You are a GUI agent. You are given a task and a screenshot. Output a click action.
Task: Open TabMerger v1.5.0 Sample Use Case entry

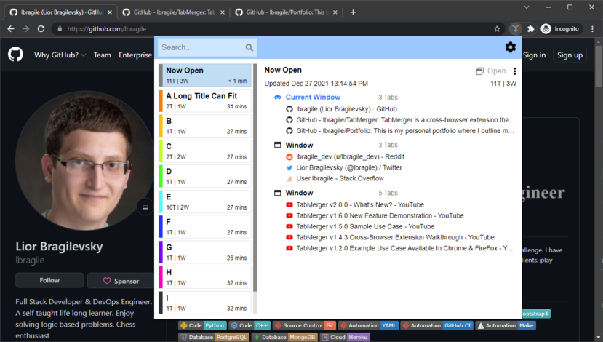point(365,226)
